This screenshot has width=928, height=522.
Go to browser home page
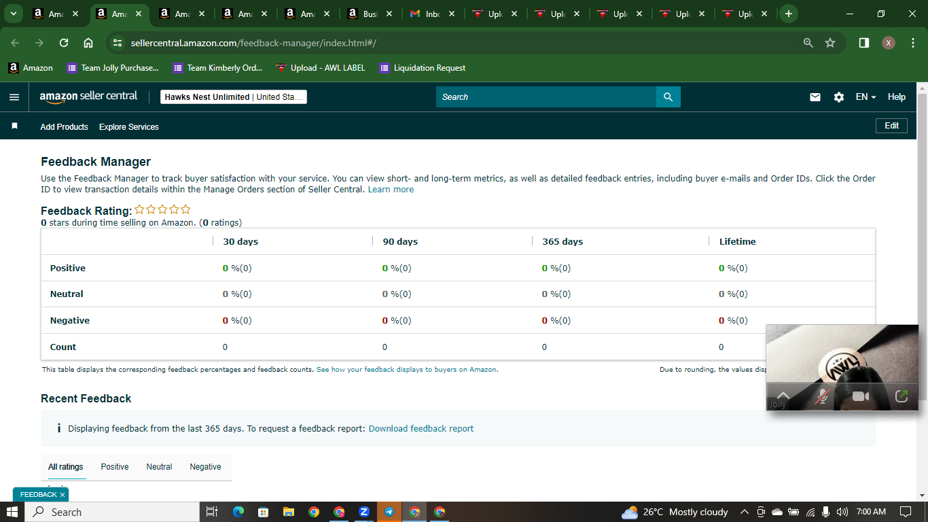(88, 43)
